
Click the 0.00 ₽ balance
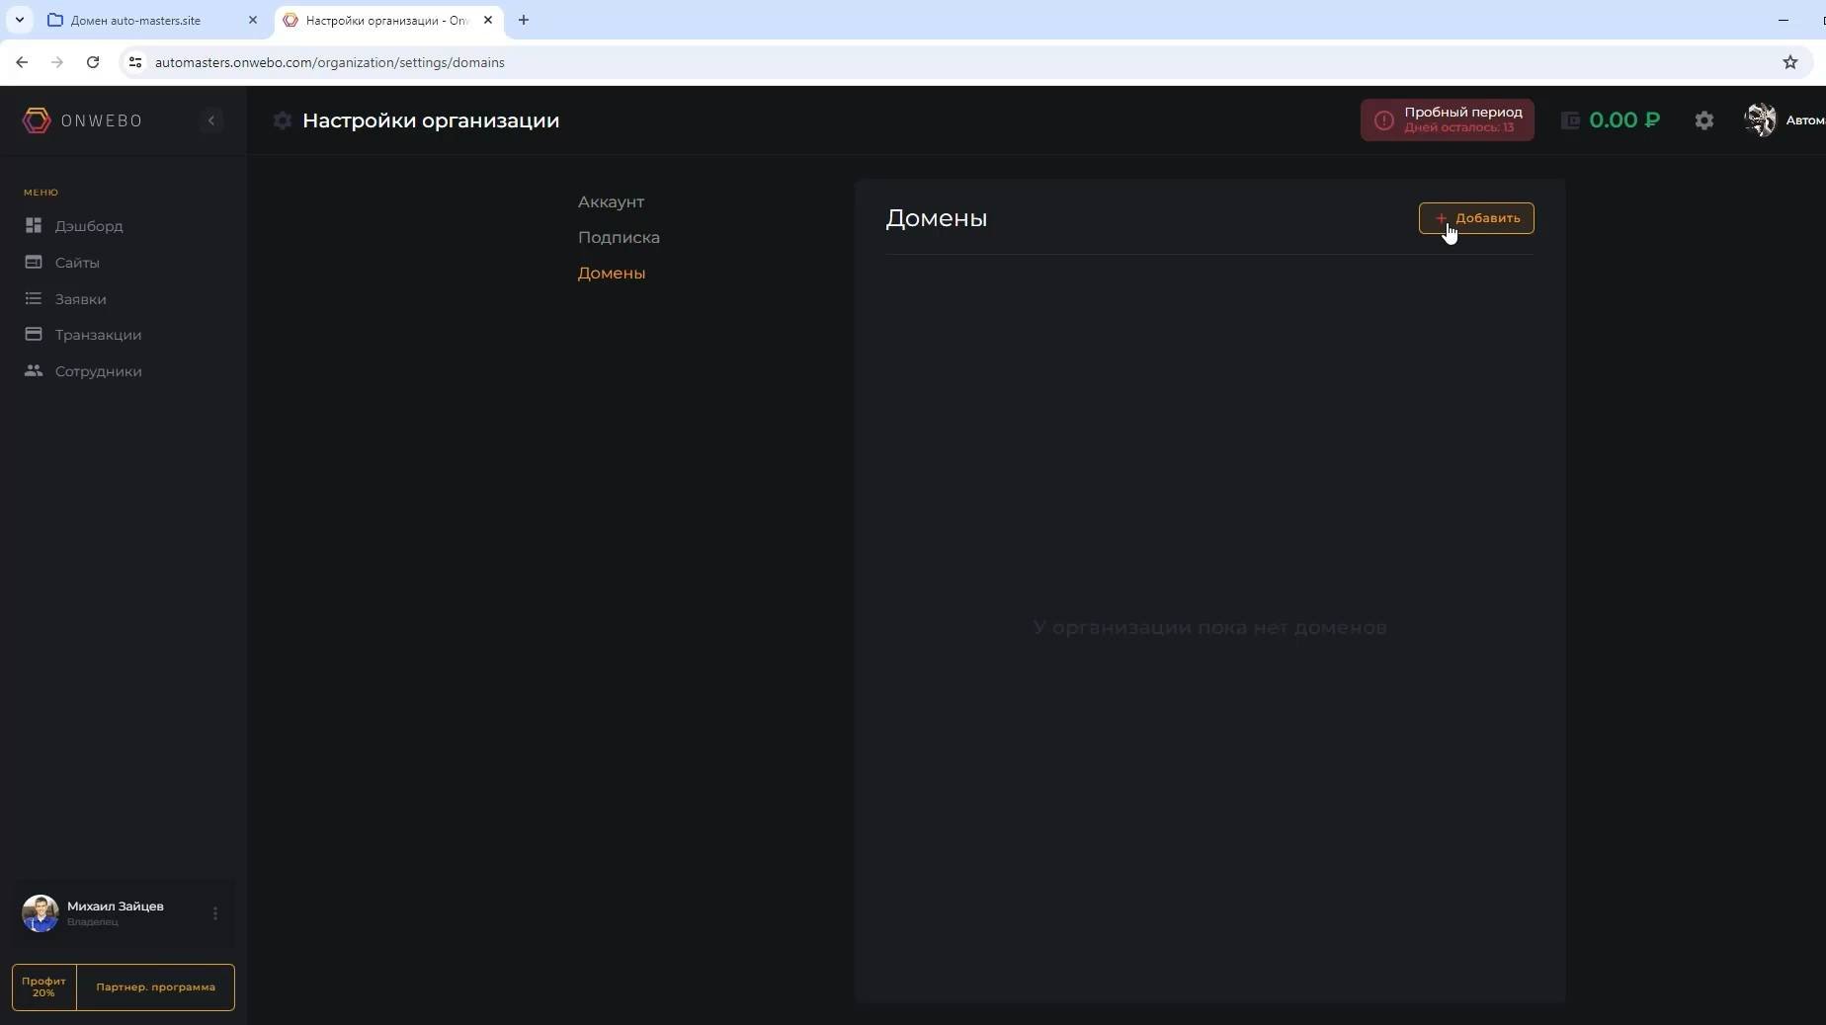[x=1624, y=120]
